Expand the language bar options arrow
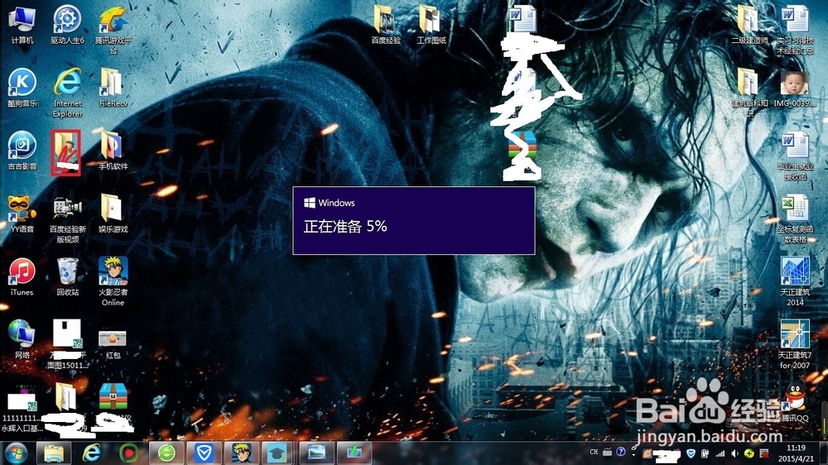Image resolution: width=828 pixels, height=465 pixels. pos(633,455)
